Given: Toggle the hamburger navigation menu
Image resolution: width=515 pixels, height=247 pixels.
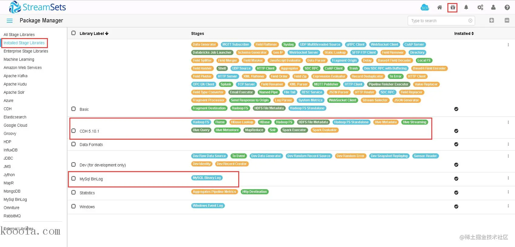Looking at the screenshot, I should point(10,21).
